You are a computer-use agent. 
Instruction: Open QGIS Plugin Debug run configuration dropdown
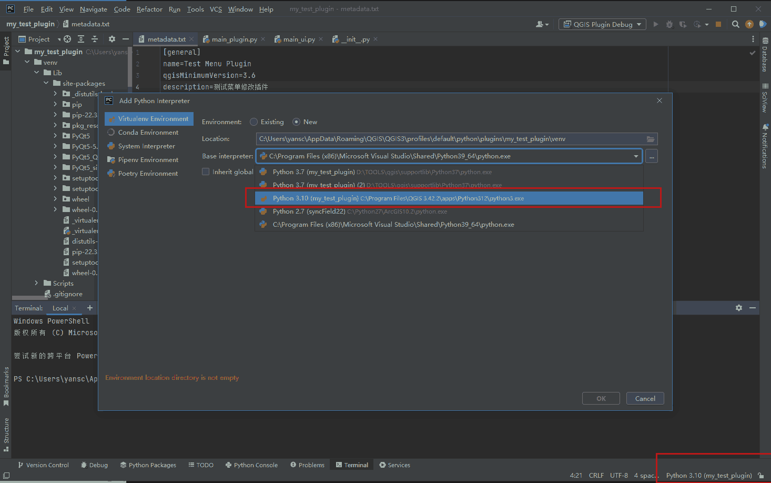pos(603,24)
